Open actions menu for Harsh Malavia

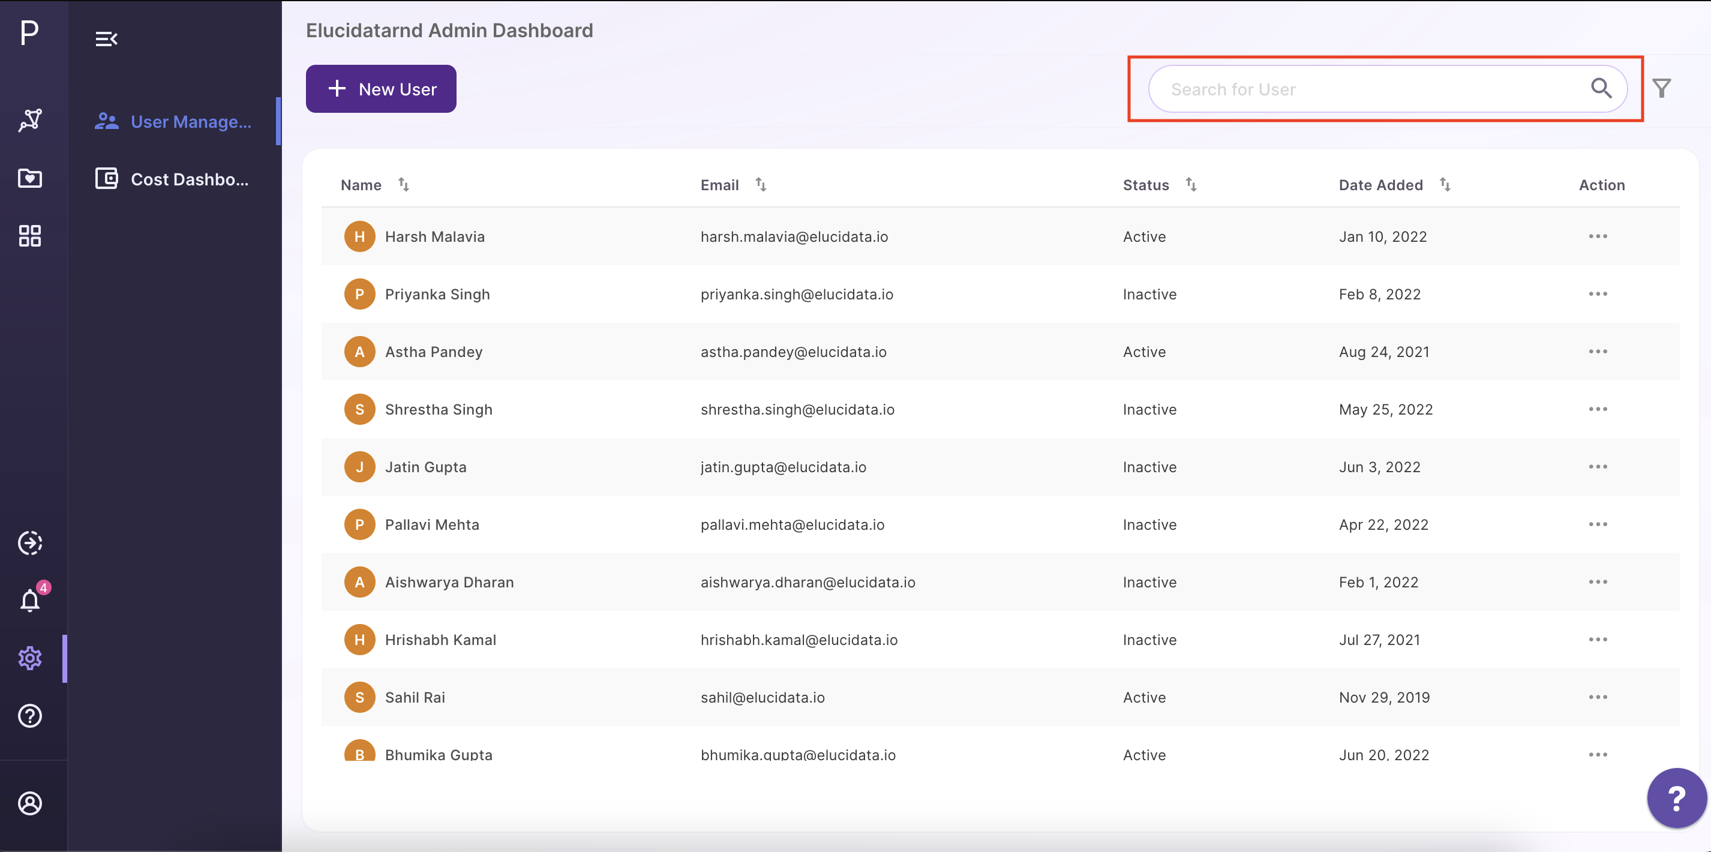click(x=1598, y=236)
